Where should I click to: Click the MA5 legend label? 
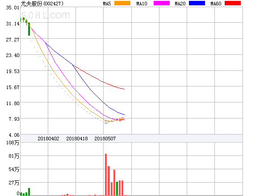click(107, 4)
